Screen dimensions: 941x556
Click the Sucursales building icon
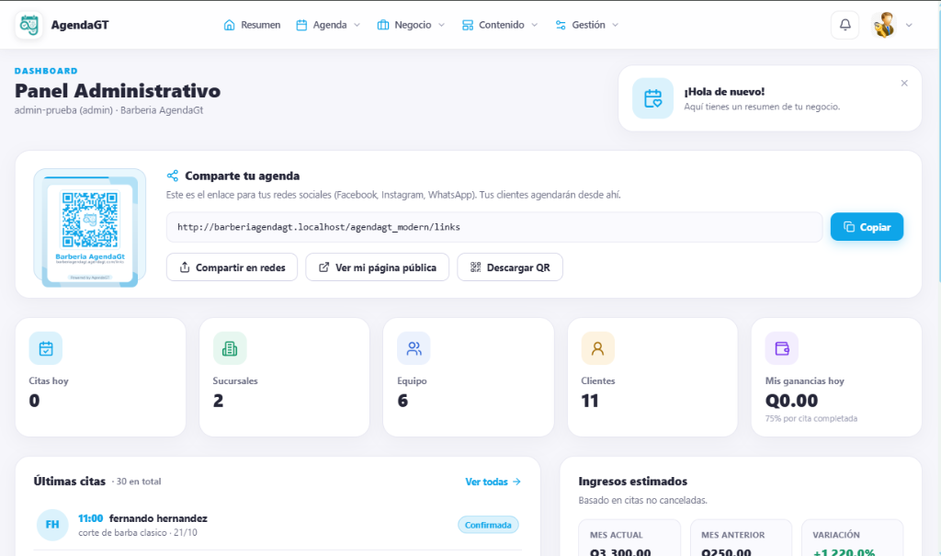[x=230, y=348]
